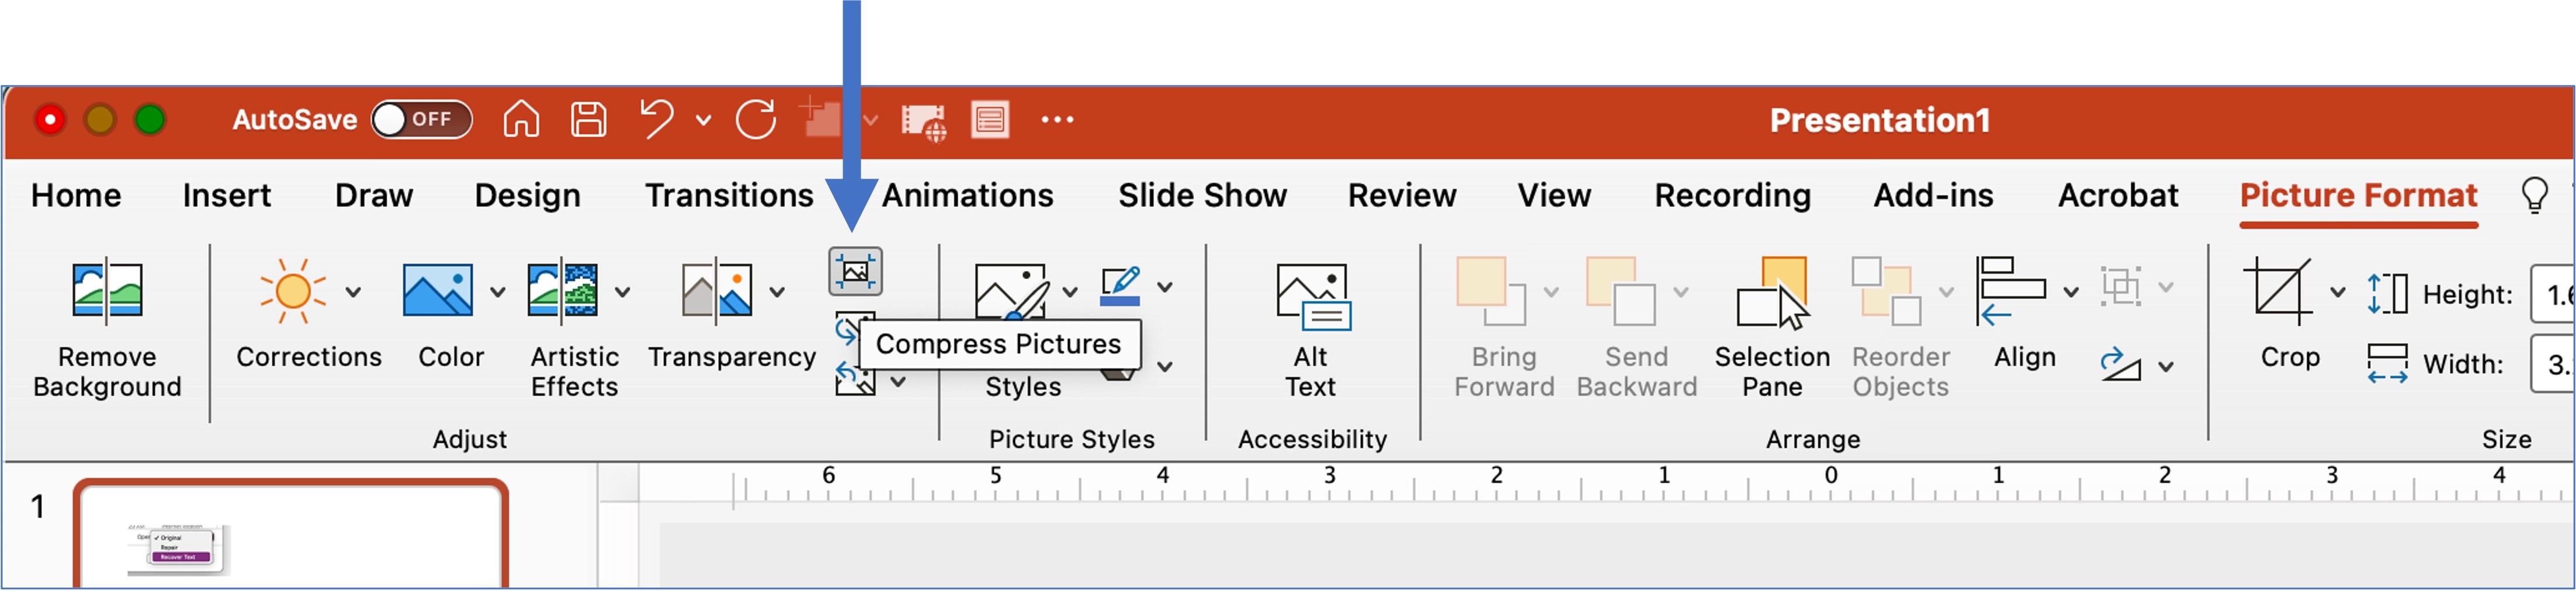2576x591 pixels.
Task: Open the three-dot more commands menu
Action: tap(1057, 120)
